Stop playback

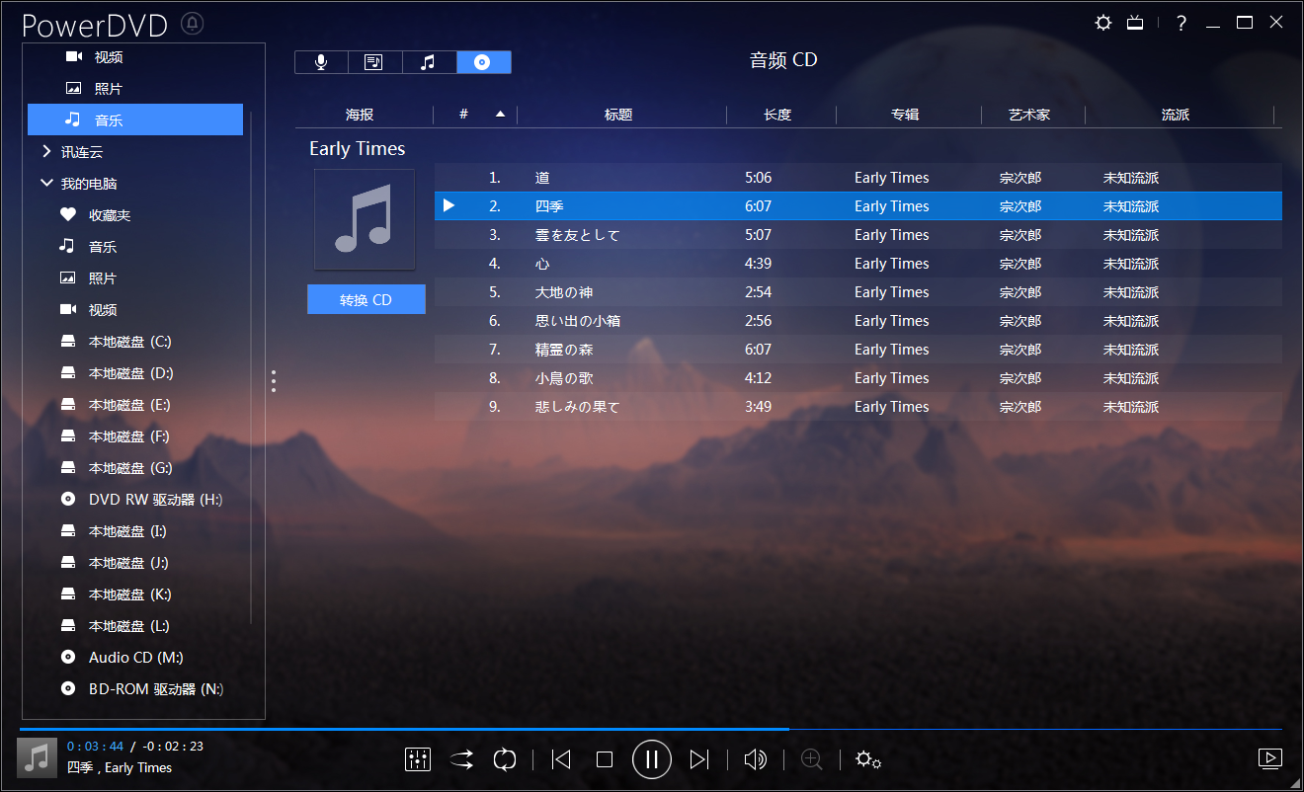605,759
